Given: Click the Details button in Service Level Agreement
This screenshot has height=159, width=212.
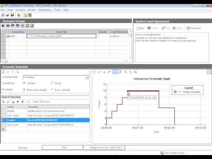Looking at the screenshot, I should click(153, 28).
